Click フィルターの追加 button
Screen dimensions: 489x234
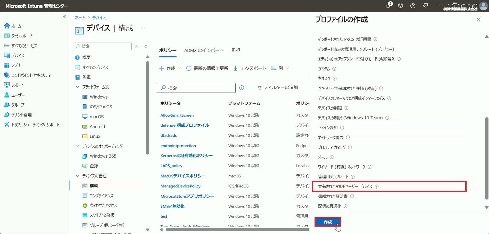278,88
